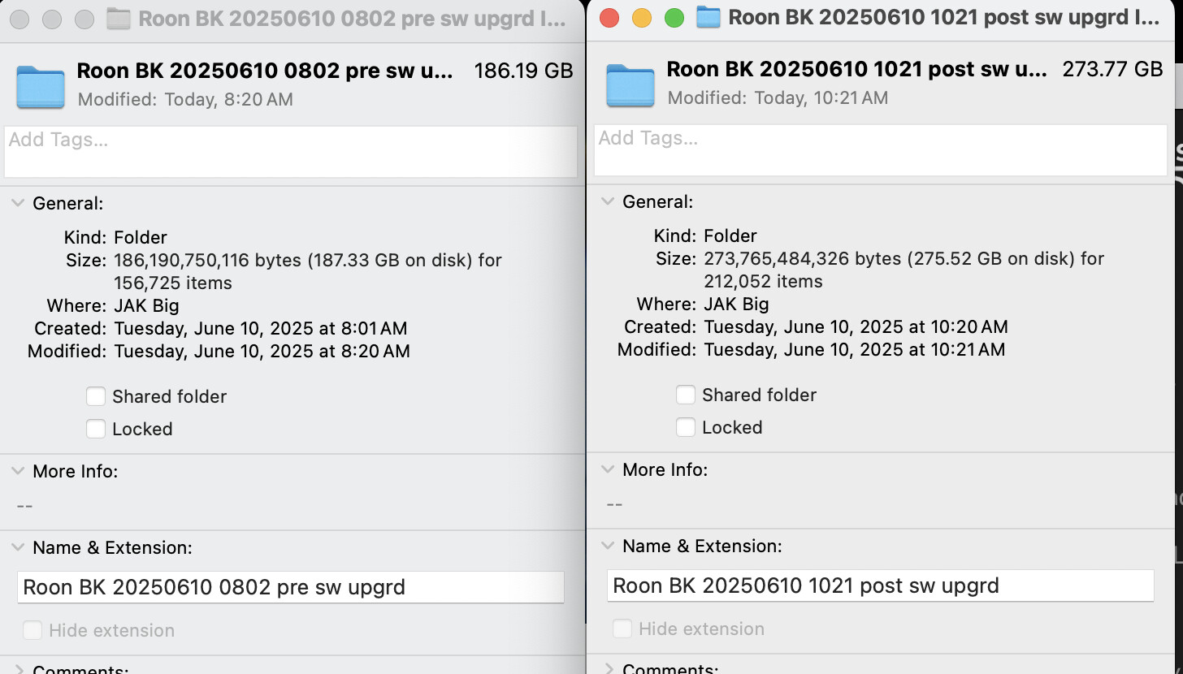
Task: Click JAK Big location in post window
Action: click(x=736, y=305)
